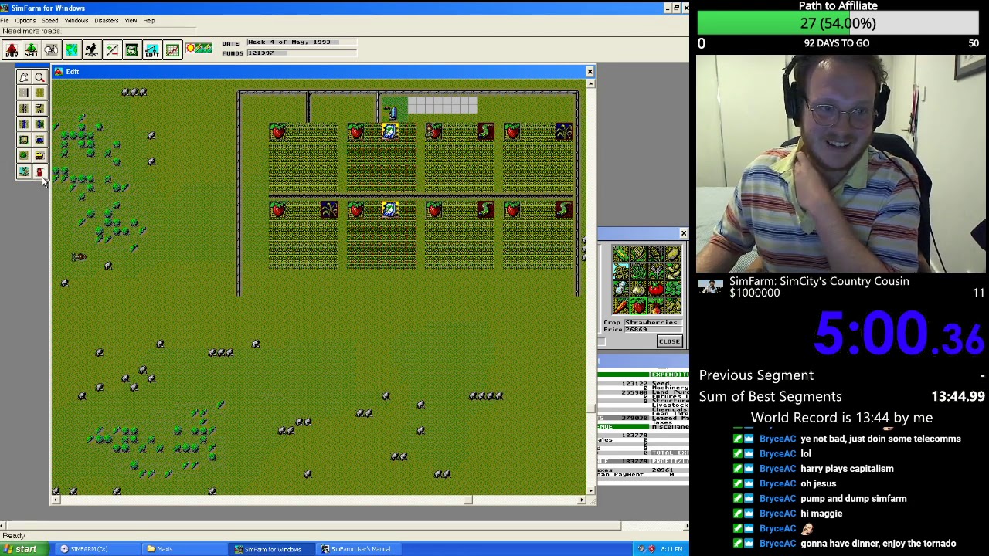
Task: Close the Edit window with its X
Action: [590, 72]
